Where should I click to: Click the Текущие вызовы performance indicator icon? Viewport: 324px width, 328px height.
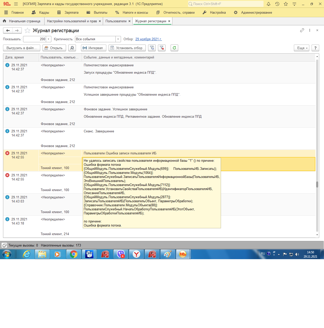point(4,245)
